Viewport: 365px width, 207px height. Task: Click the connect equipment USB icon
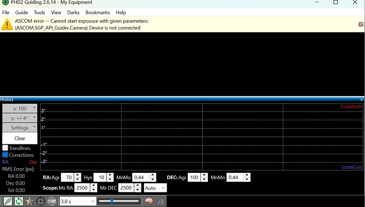(x=8, y=201)
